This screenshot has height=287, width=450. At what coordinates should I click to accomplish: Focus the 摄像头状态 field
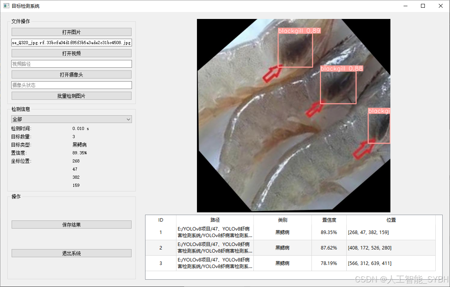click(72, 85)
